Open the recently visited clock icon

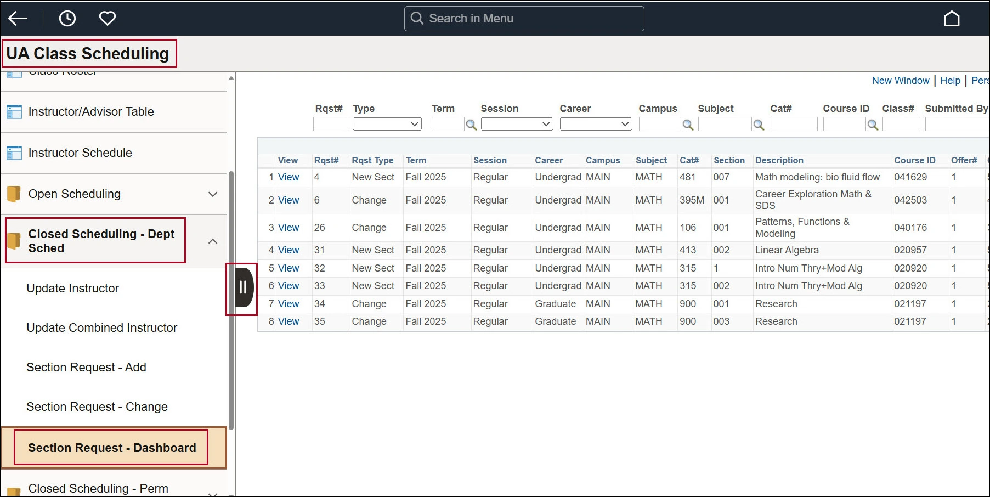67,19
